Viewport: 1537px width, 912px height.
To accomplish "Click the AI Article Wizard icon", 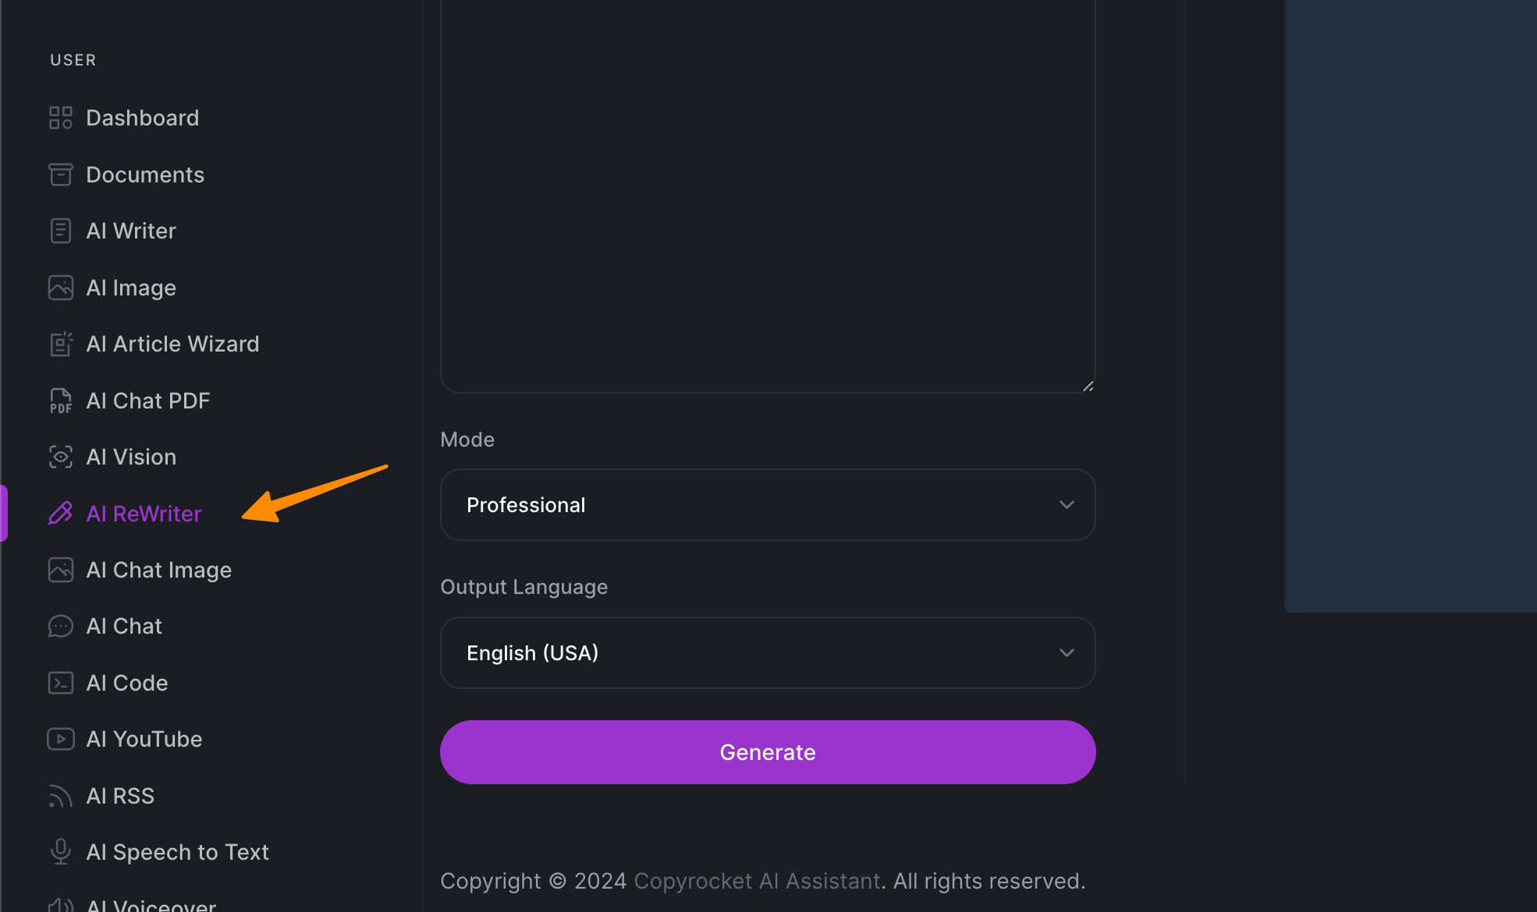I will point(60,344).
